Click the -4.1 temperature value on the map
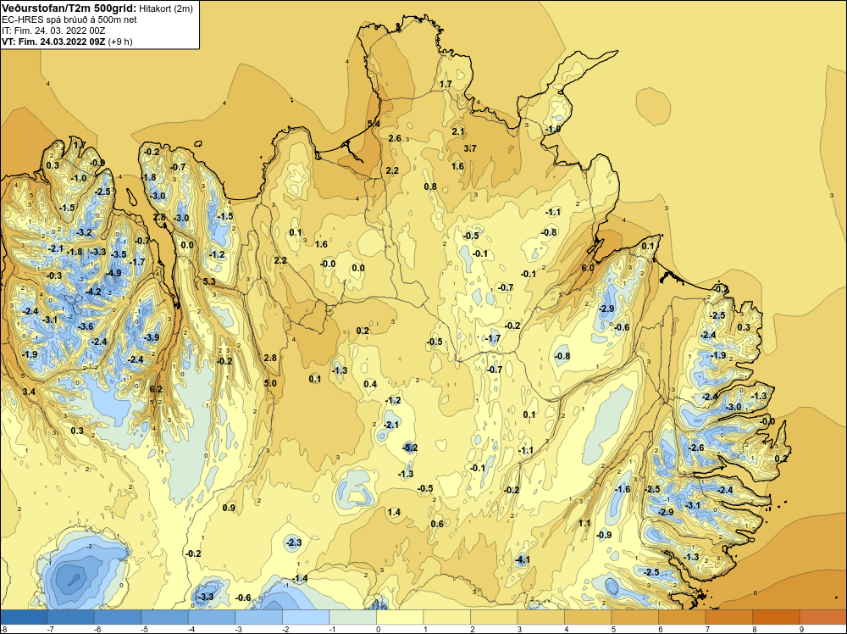 (522, 560)
